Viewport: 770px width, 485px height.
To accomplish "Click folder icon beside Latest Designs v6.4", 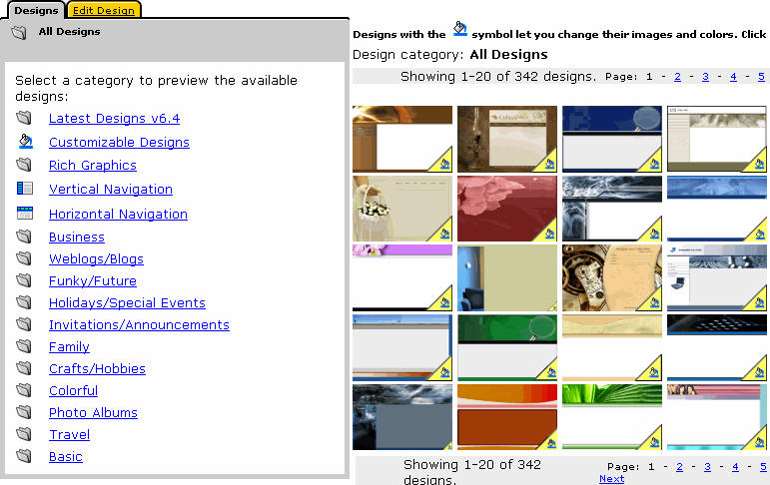I will (24, 118).
